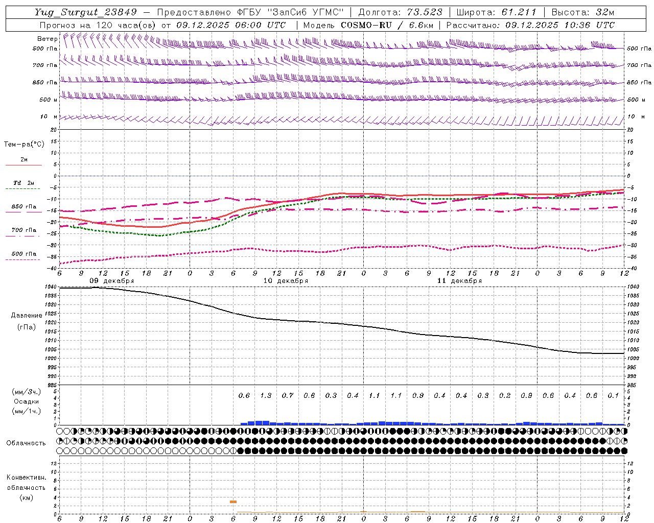Click the '2м' temperature legend entry
The height and width of the screenshot is (523, 654).
pyautogui.click(x=24, y=159)
